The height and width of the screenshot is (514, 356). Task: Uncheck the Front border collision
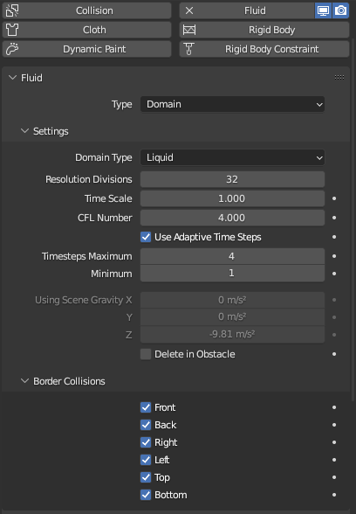pyautogui.click(x=146, y=407)
